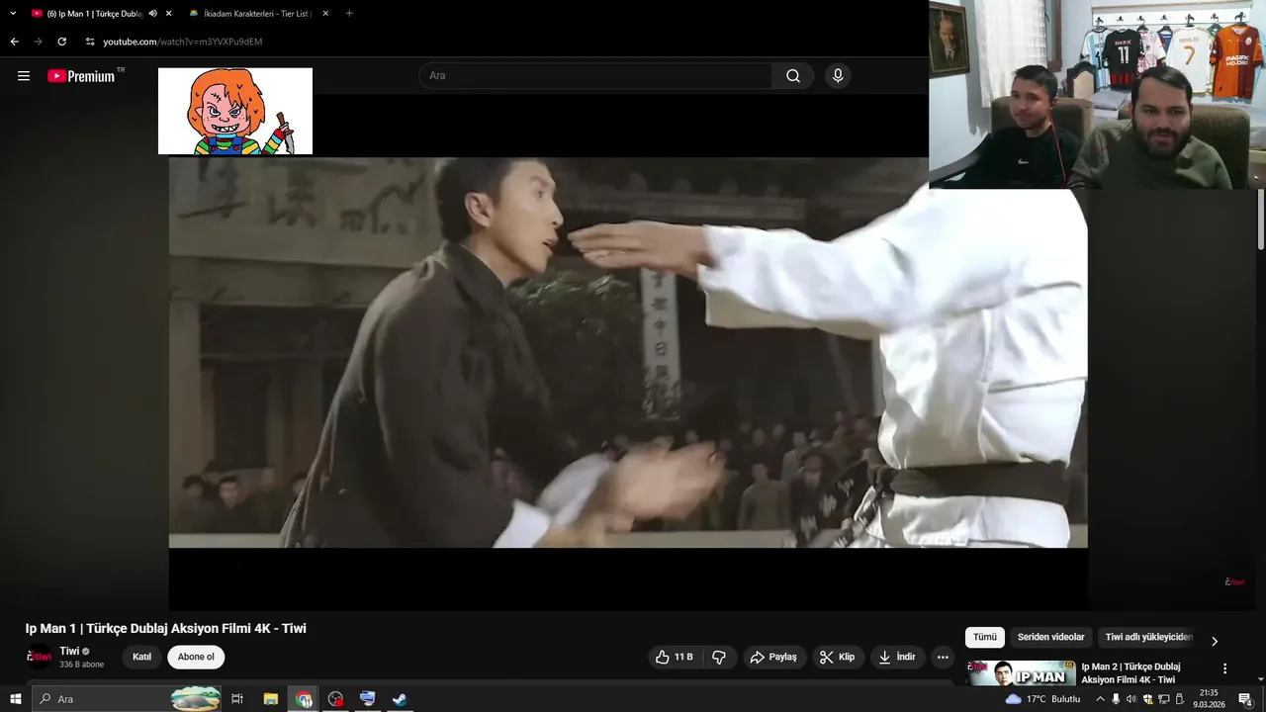
Task: Expand the tab search dropdown arrow
Action: (13, 14)
